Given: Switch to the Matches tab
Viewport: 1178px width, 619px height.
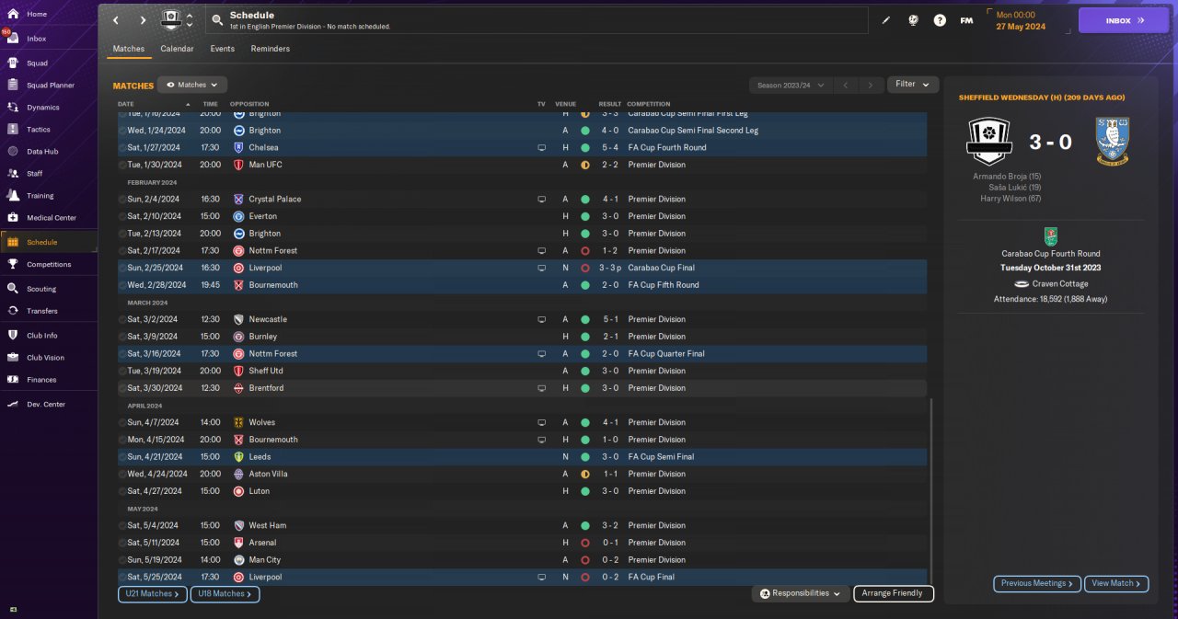Looking at the screenshot, I should coord(129,49).
